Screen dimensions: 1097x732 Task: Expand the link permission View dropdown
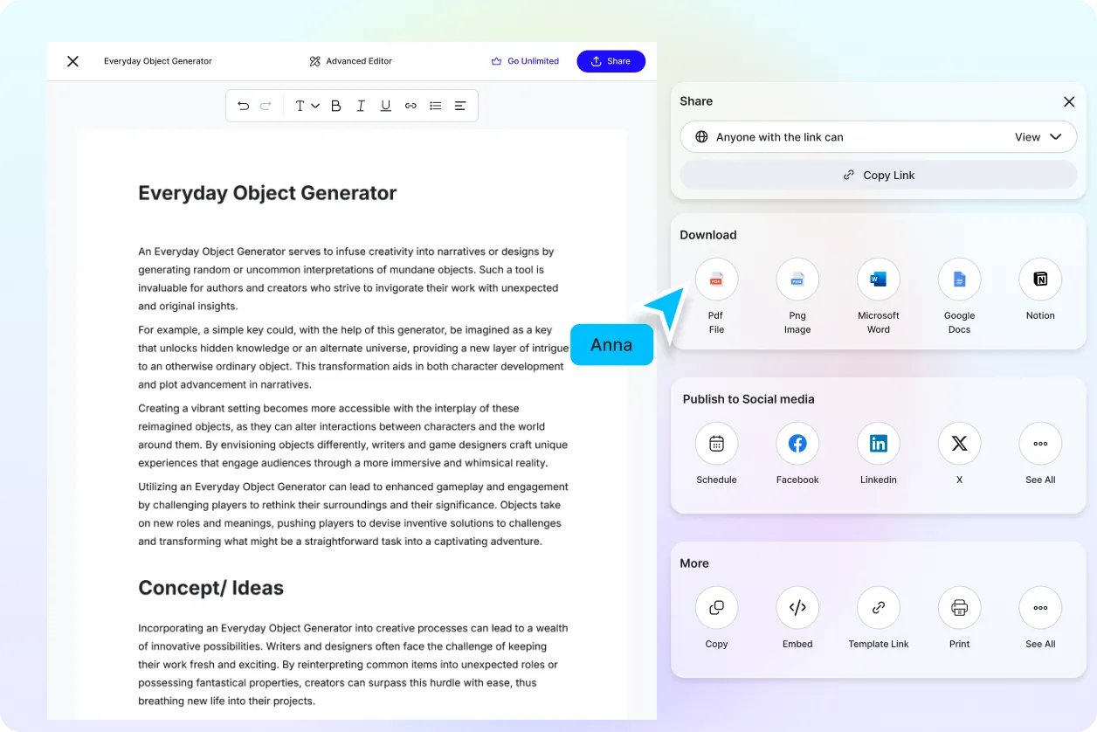click(1038, 136)
